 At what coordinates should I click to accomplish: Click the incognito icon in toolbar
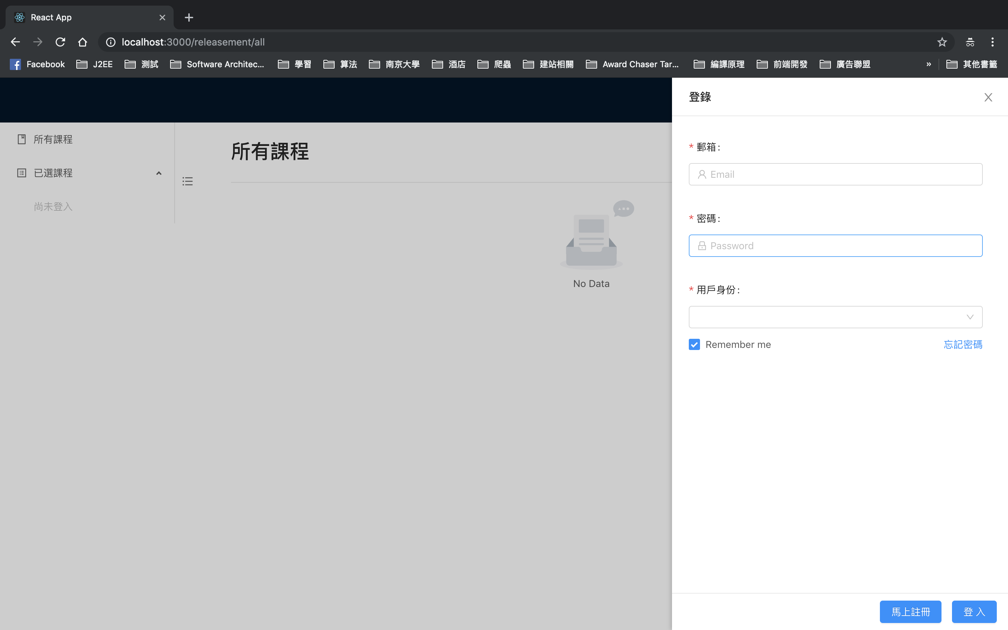pyautogui.click(x=970, y=42)
